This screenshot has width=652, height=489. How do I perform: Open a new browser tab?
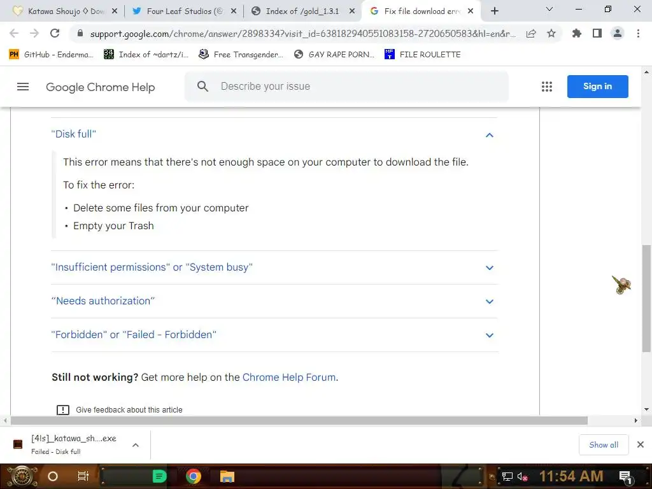[x=494, y=11]
